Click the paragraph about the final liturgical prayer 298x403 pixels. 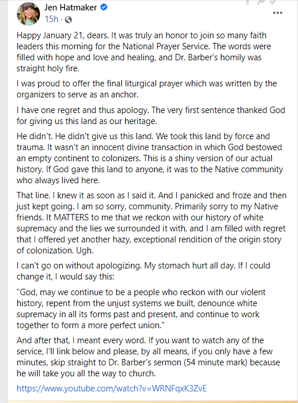pos(147,89)
